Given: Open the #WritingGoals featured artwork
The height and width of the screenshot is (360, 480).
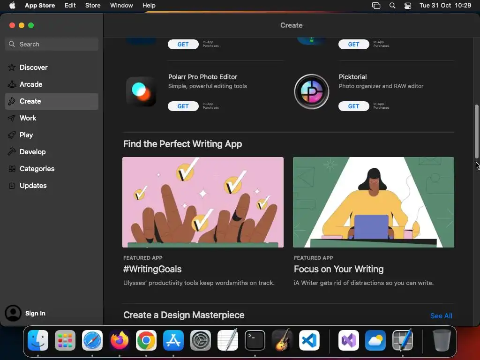Looking at the screenshot, I should tap(203, 202).
